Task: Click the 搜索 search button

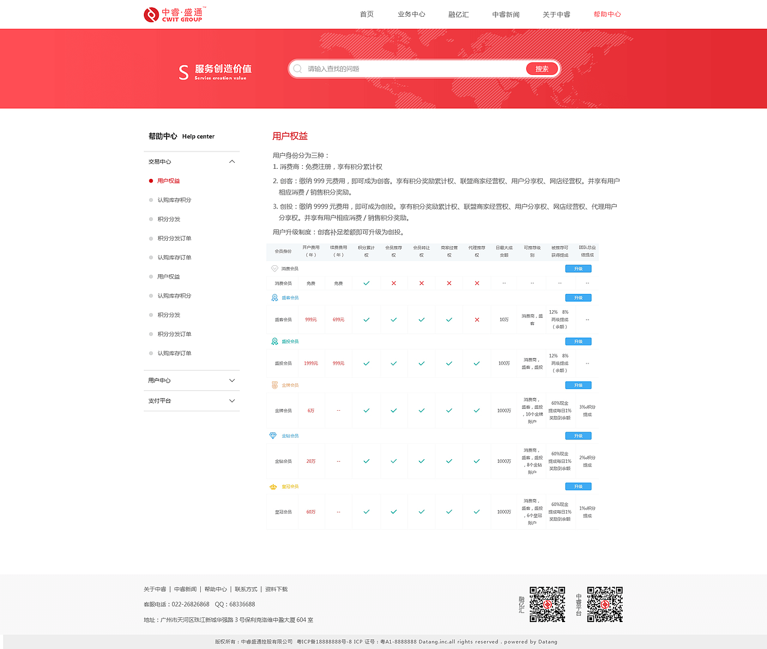Action: (x=540, y=68)
